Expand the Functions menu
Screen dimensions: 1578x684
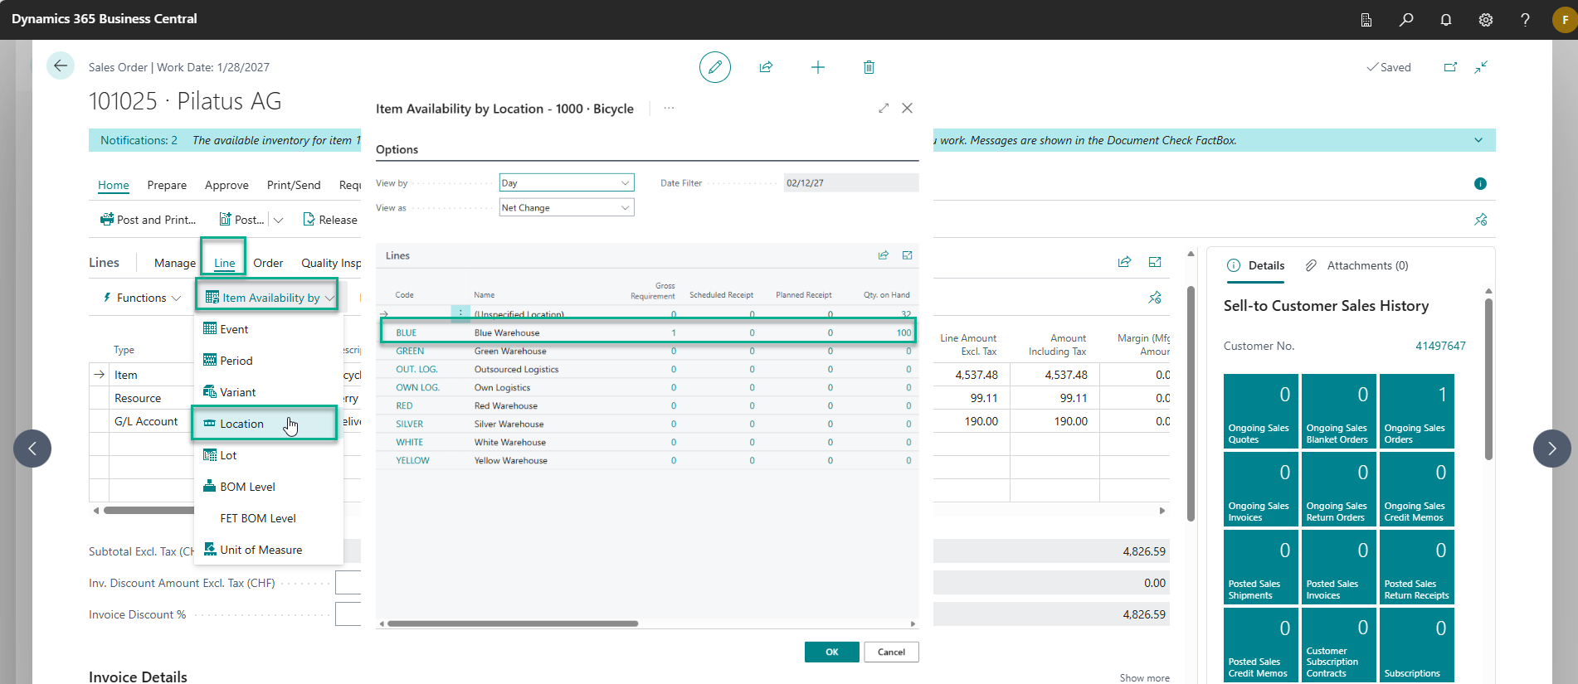(x=142, y=298)
